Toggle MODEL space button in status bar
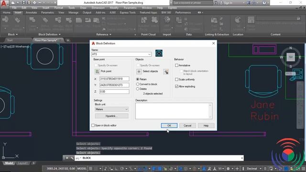This screenshot has width=306, height=172. pyautogui.click(x=82, y=169)
